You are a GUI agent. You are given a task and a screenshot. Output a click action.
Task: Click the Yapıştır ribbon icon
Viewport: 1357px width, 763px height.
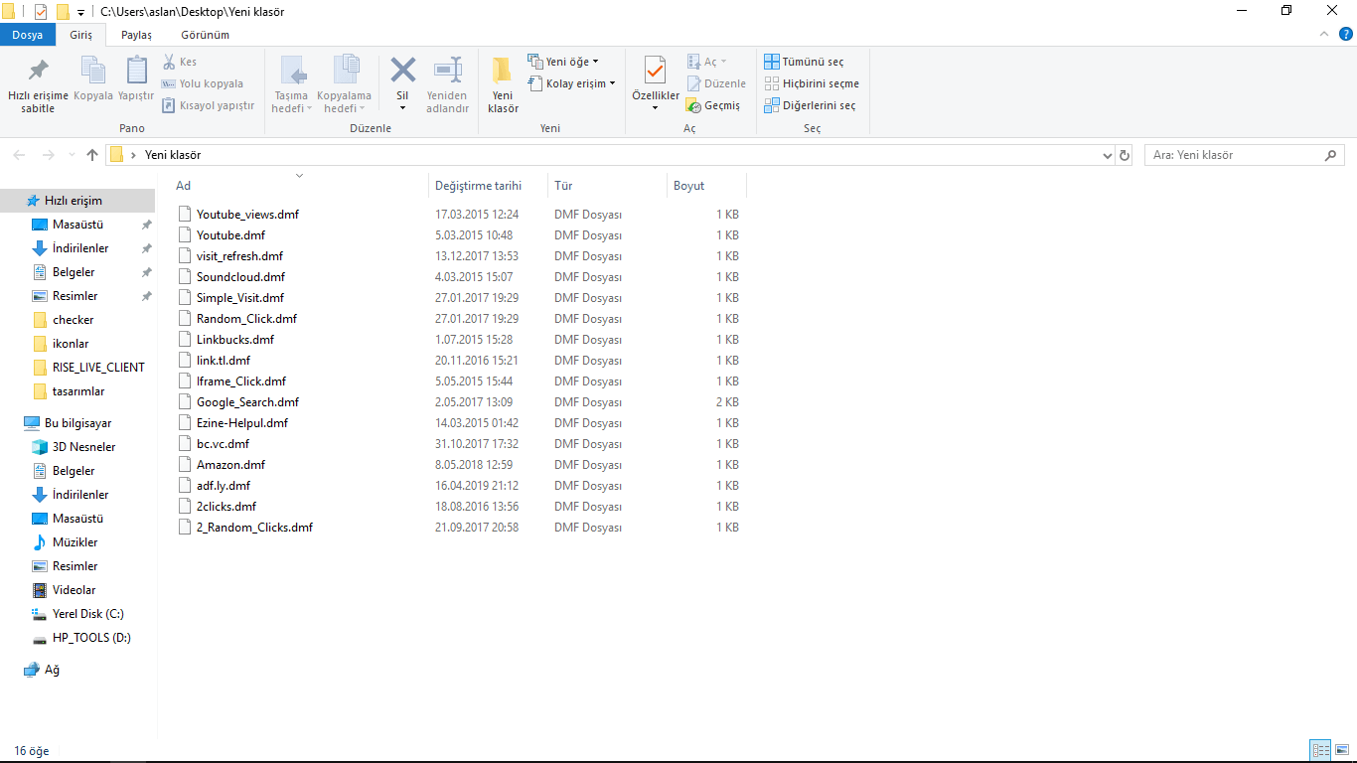point(136,79)
